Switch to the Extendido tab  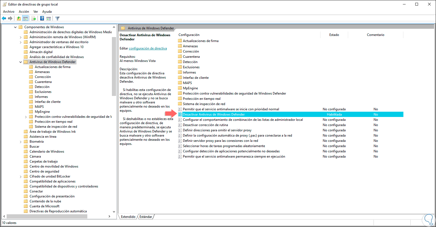128,217
